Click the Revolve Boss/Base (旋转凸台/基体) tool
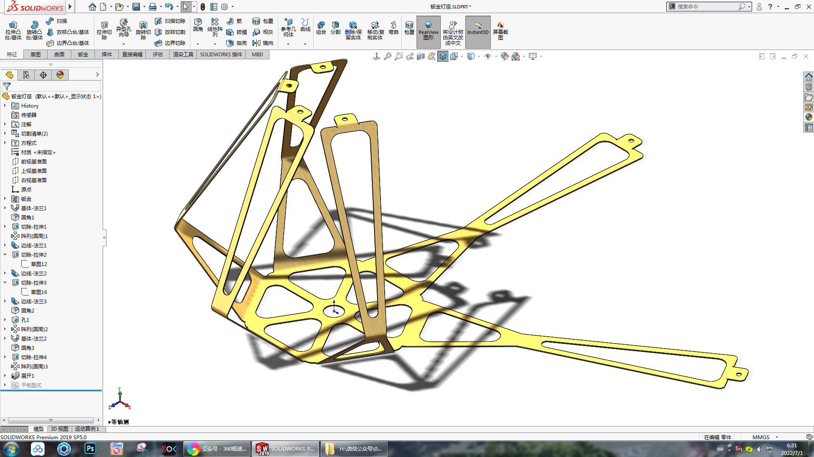Image resolution: width=814 pixels, height=457 pixels. (x=34, y=30)
